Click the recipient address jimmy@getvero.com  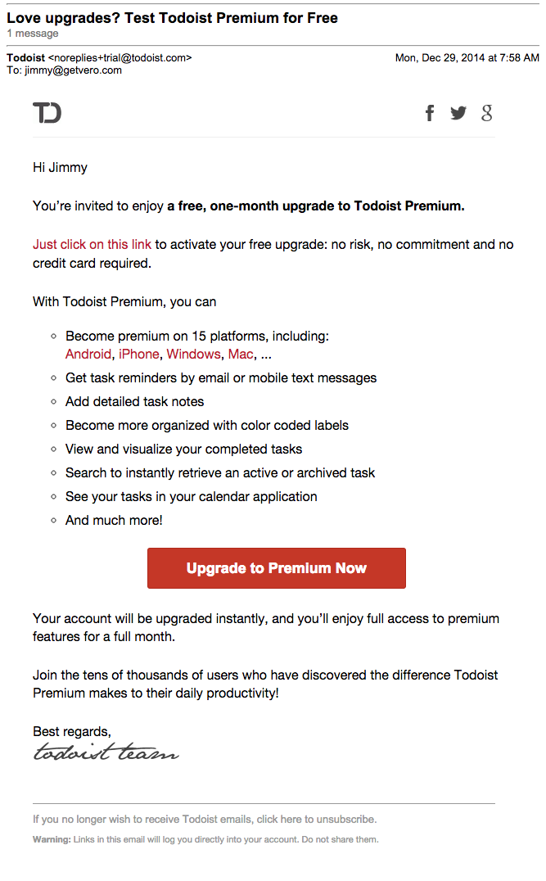(x=73, y=70)
